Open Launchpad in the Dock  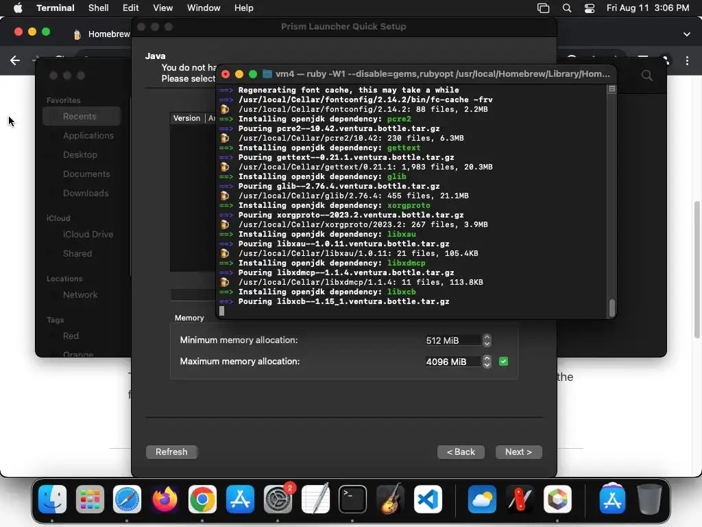[90, 500]
